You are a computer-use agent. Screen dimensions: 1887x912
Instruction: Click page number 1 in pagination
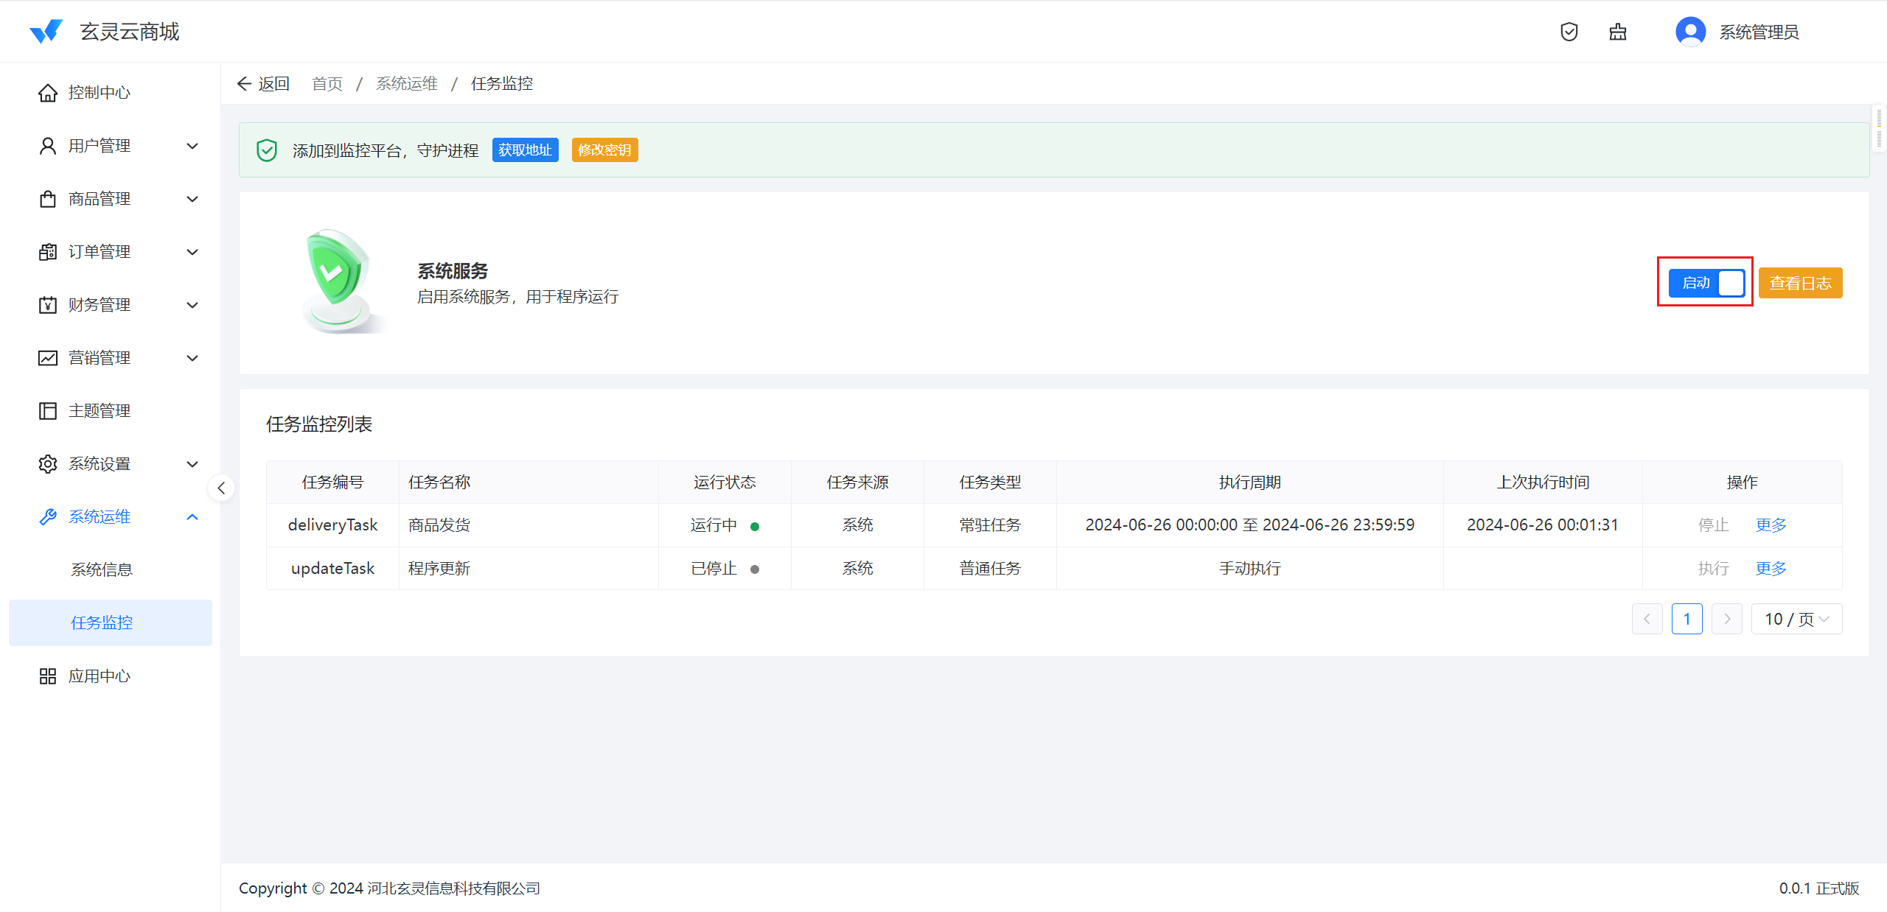[x=1687, y=619]
